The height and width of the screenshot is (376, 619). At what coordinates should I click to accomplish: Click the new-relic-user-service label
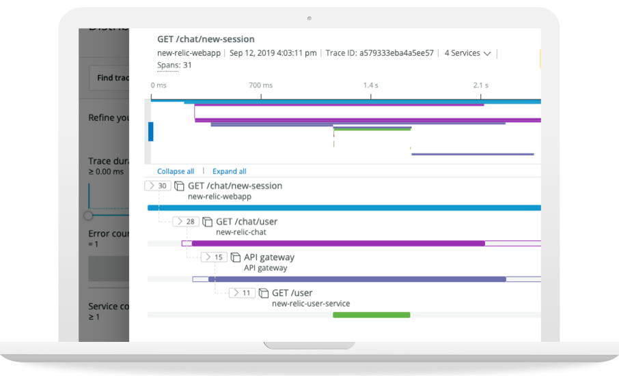pos(311,304)
